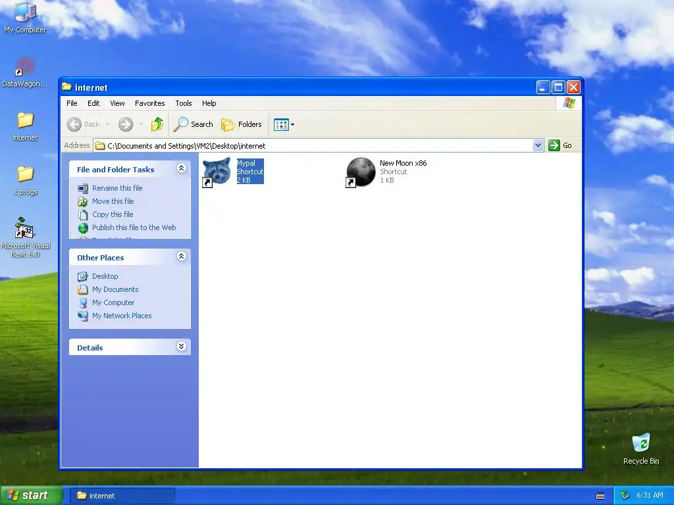Click Rename this file link
Screen dimensions: 674x505
117,188
